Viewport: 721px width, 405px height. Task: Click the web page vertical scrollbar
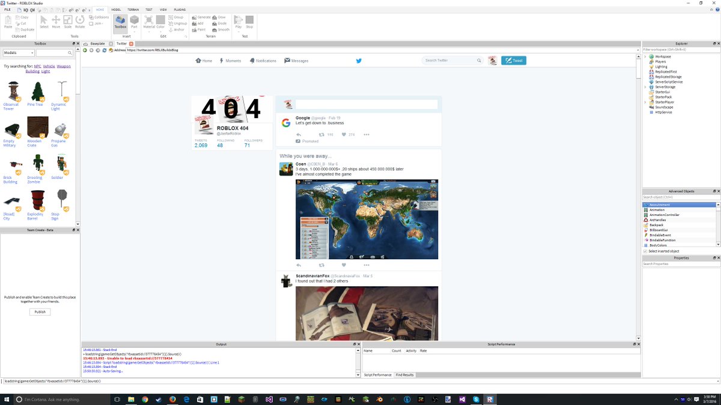coord(637,198)
